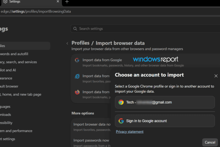The height and width of the screenshot is (147, 220).
Task: Click the Firefox icon in import list
Action: pyautogui.click(x=77, y=92)
